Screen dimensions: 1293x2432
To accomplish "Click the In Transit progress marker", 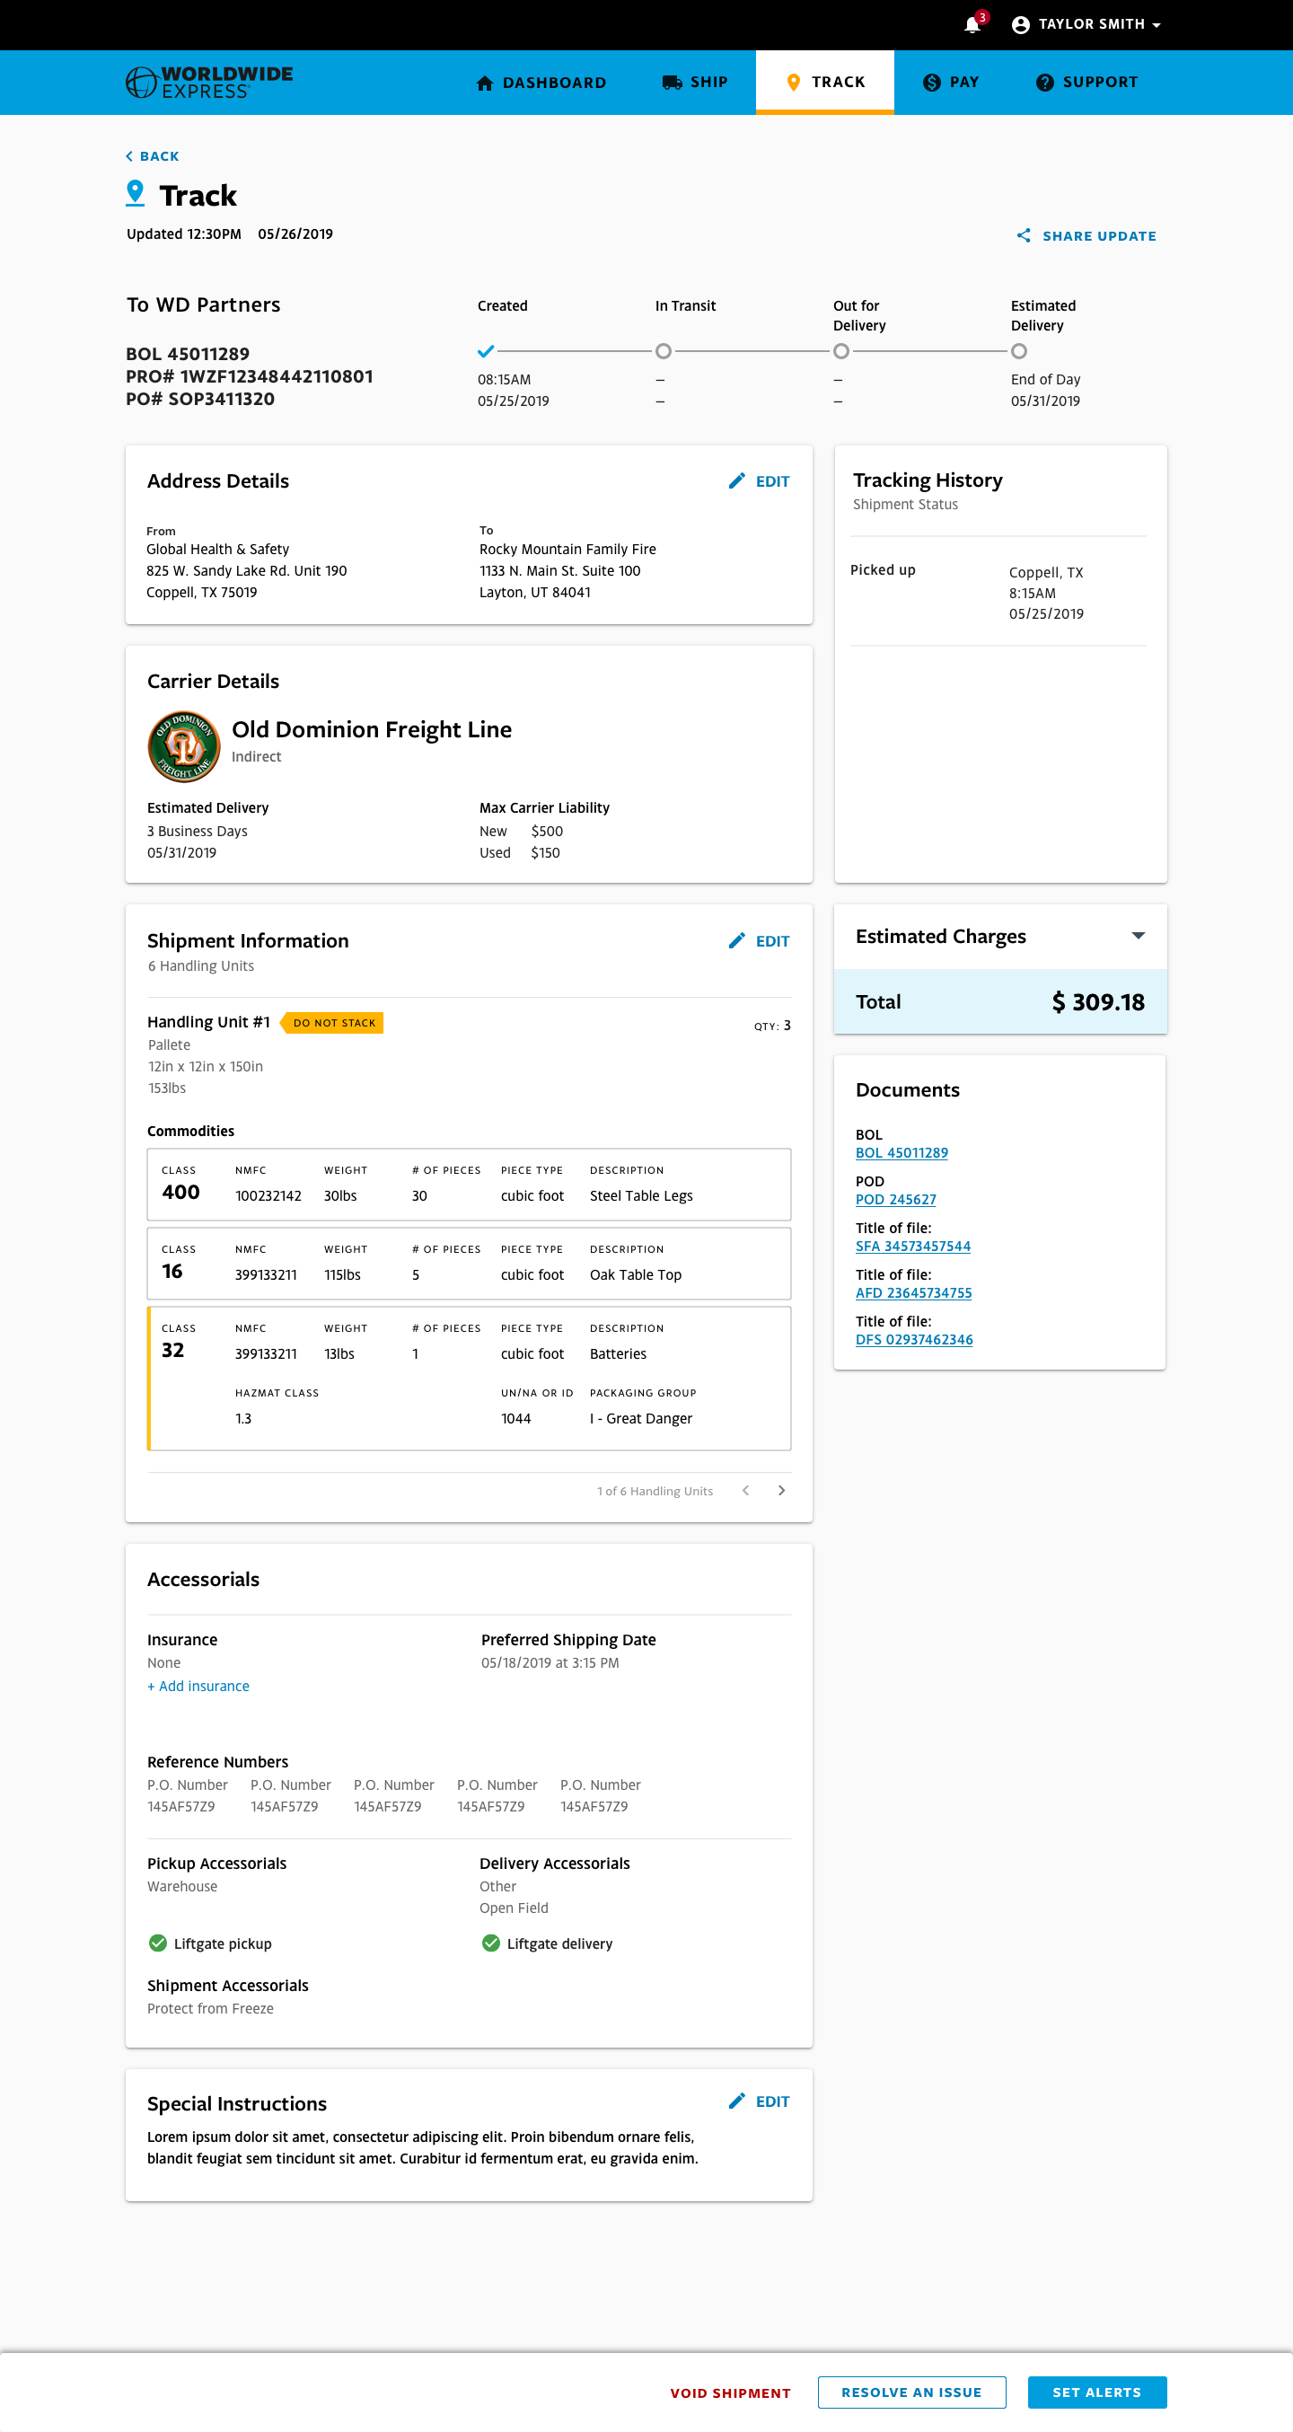I will [664, 351].
